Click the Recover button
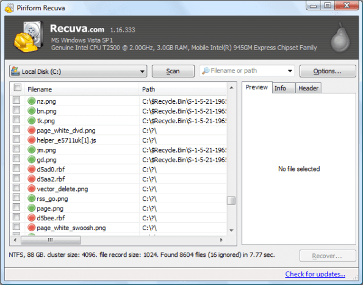Screen dimensions: 363x285 pyautogui.click(x=328, y=256)
